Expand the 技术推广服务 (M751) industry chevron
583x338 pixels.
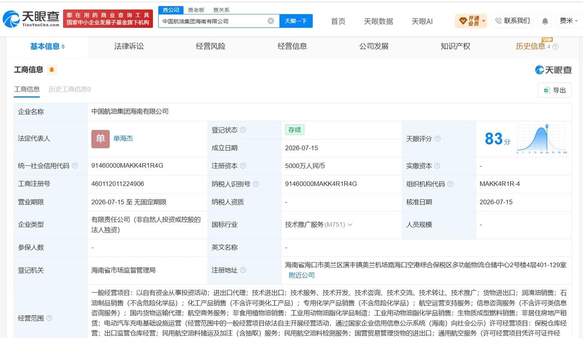[x=350, y=224]
